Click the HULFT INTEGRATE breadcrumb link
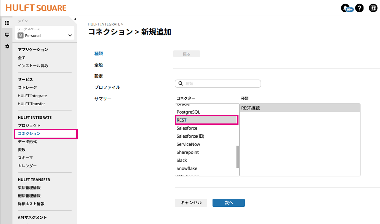Screen dimensions: 380x224 104,24
